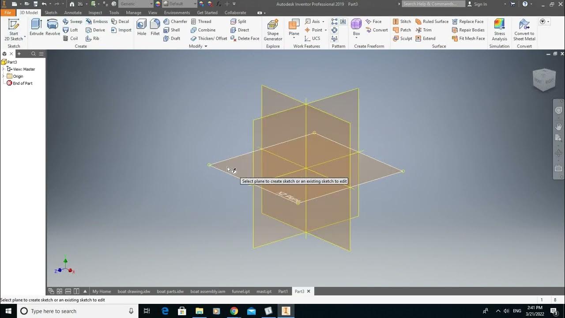
Task: Select the Part3 root node
Action: (9, 62)
